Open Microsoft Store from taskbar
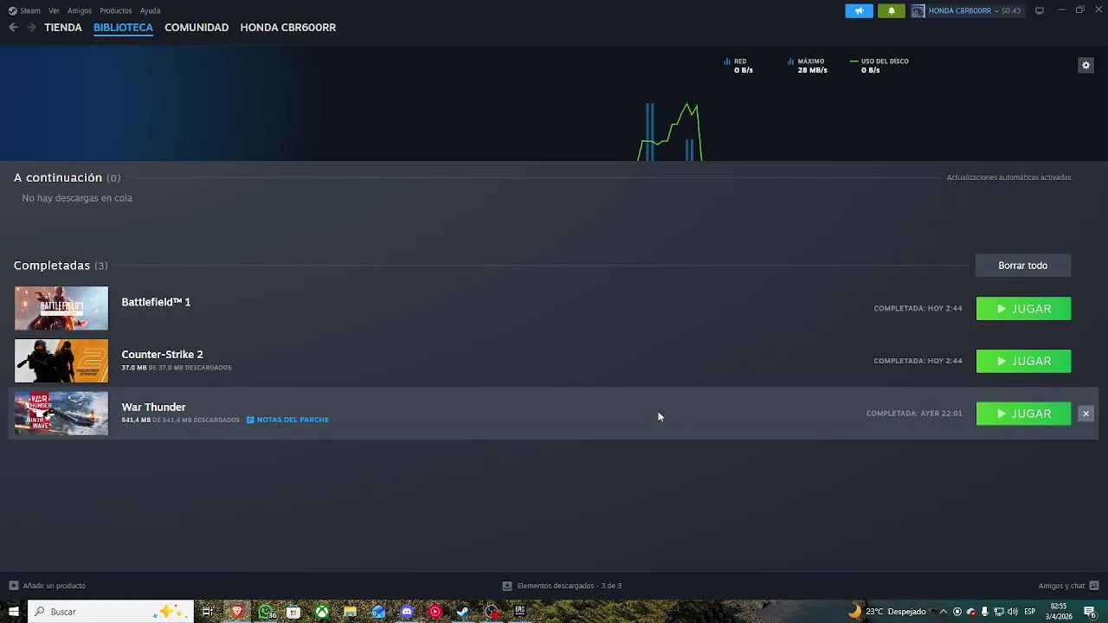Screen dimensions: 1108x623 (293, 612)
